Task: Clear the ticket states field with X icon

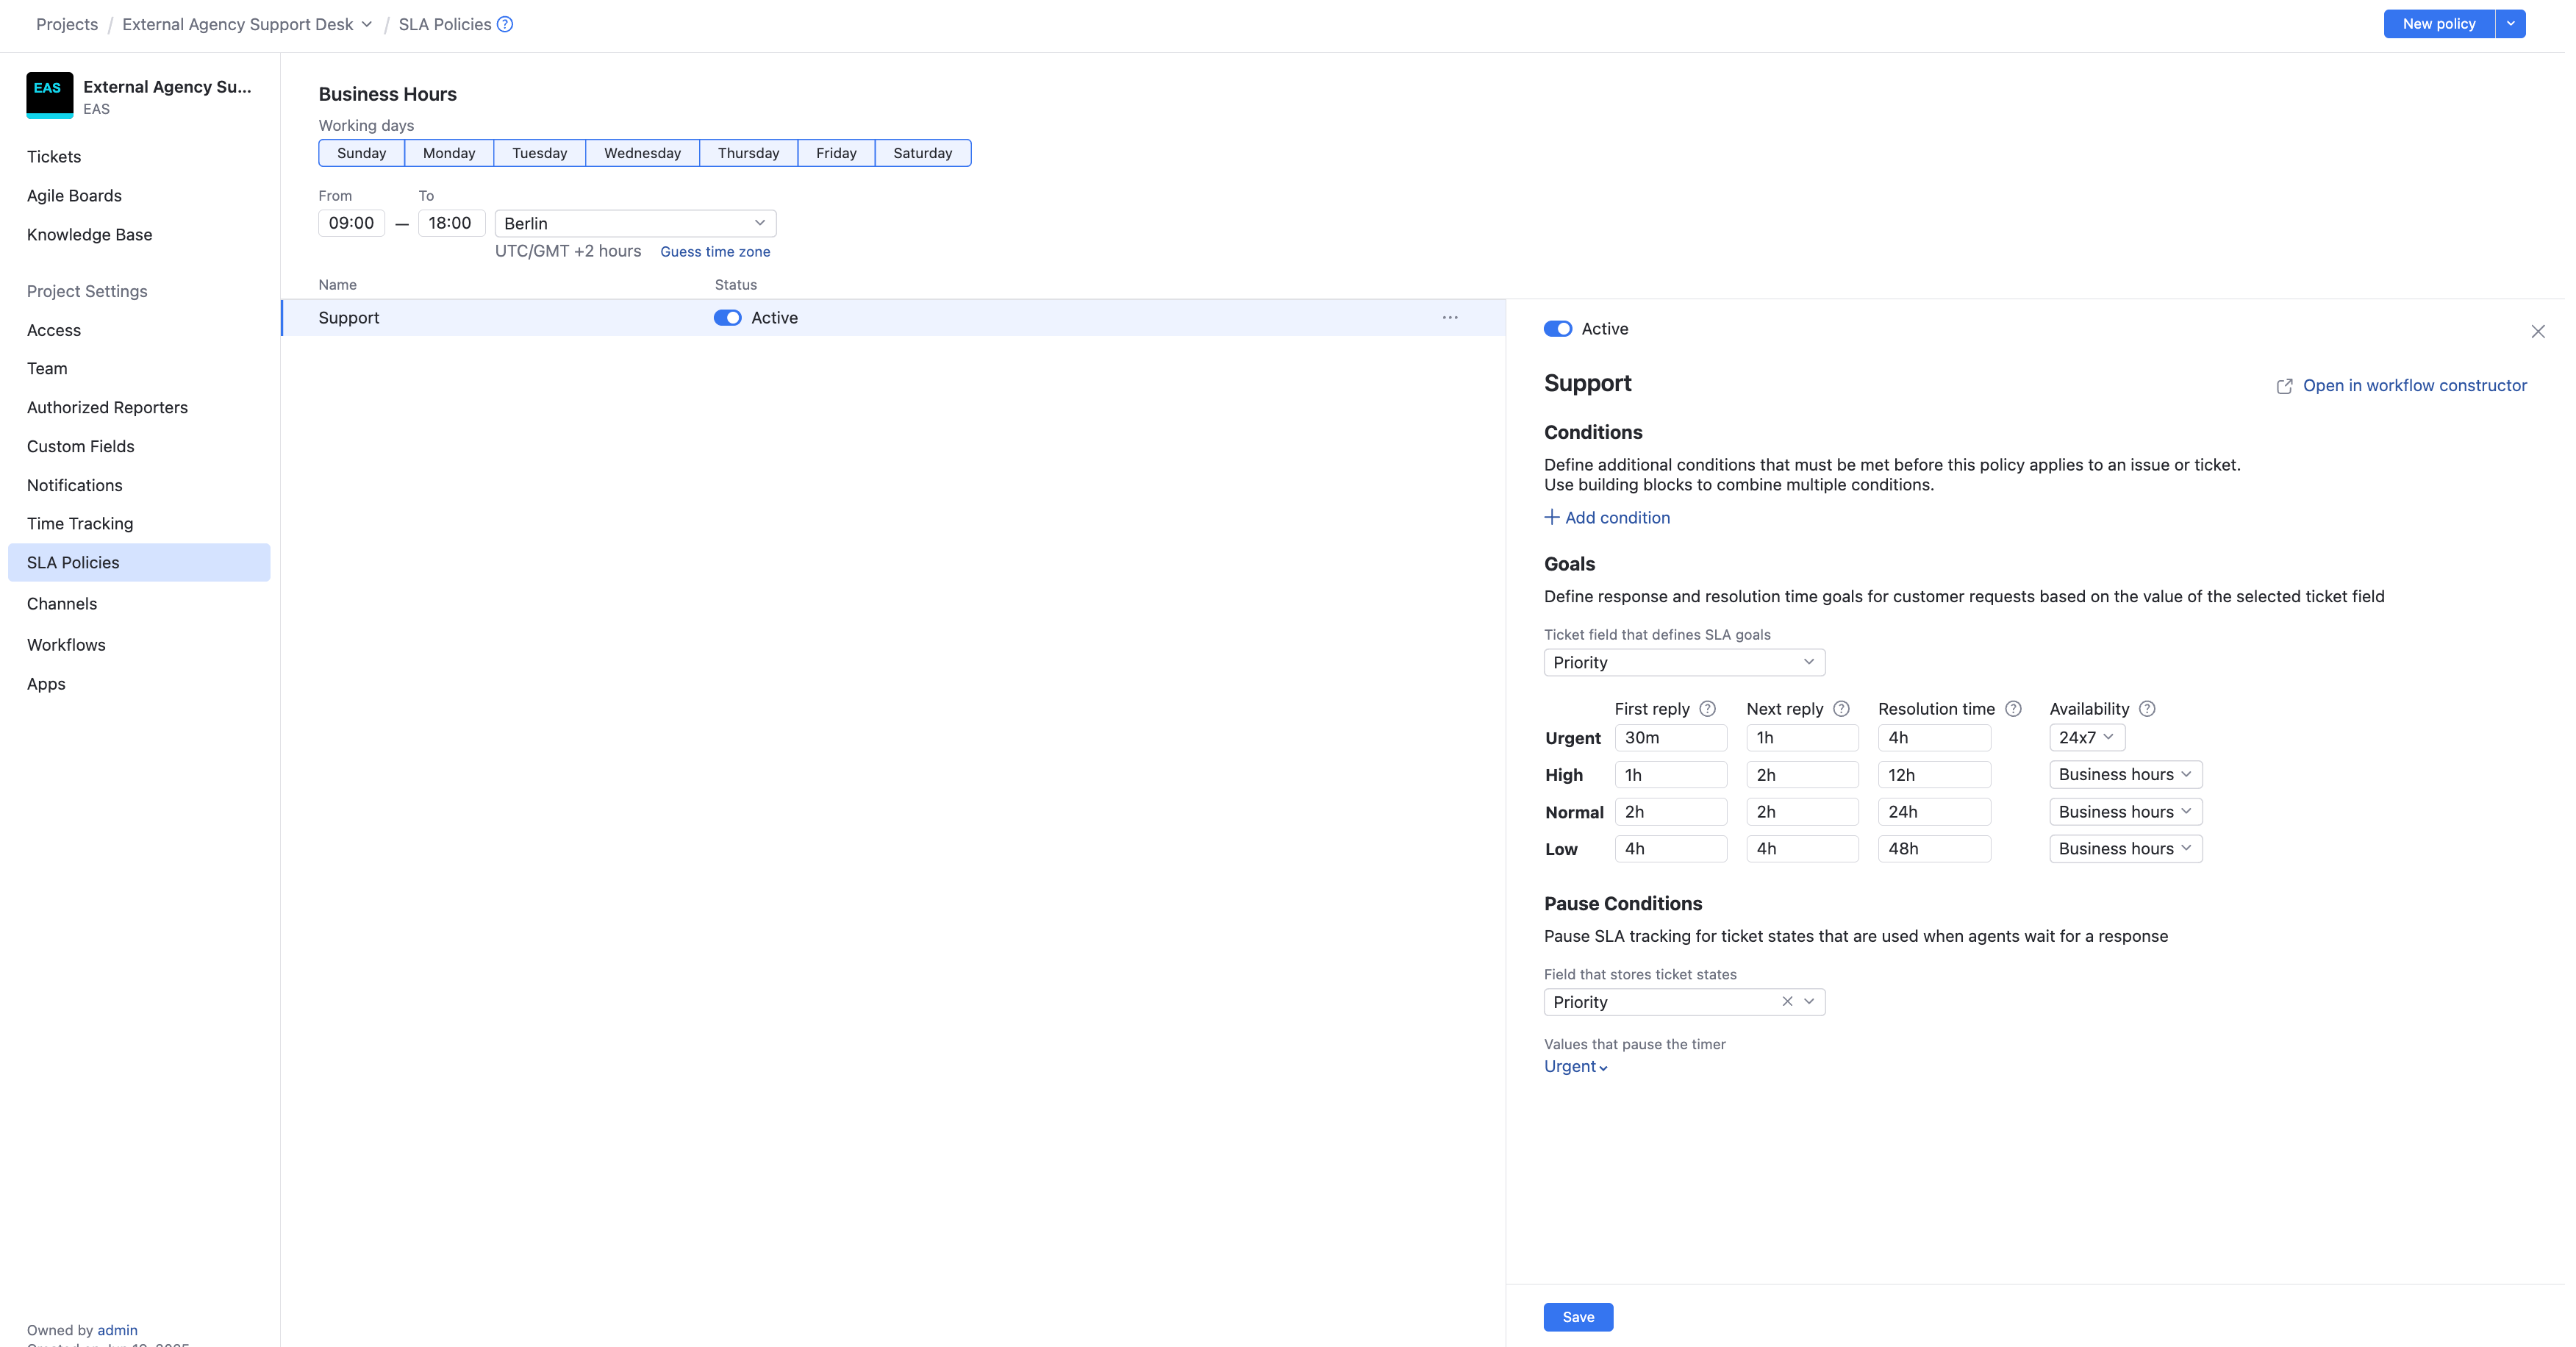Action: point(1787,1001)
